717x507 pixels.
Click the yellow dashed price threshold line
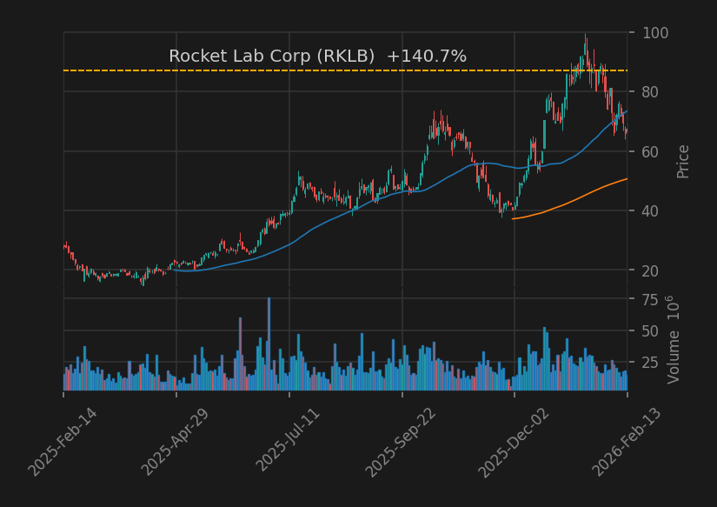pos(348,70)
